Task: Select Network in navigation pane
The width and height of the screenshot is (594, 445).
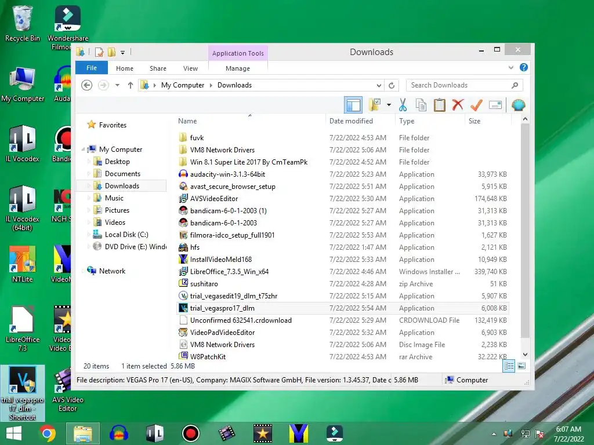Action: coord(112,271)
